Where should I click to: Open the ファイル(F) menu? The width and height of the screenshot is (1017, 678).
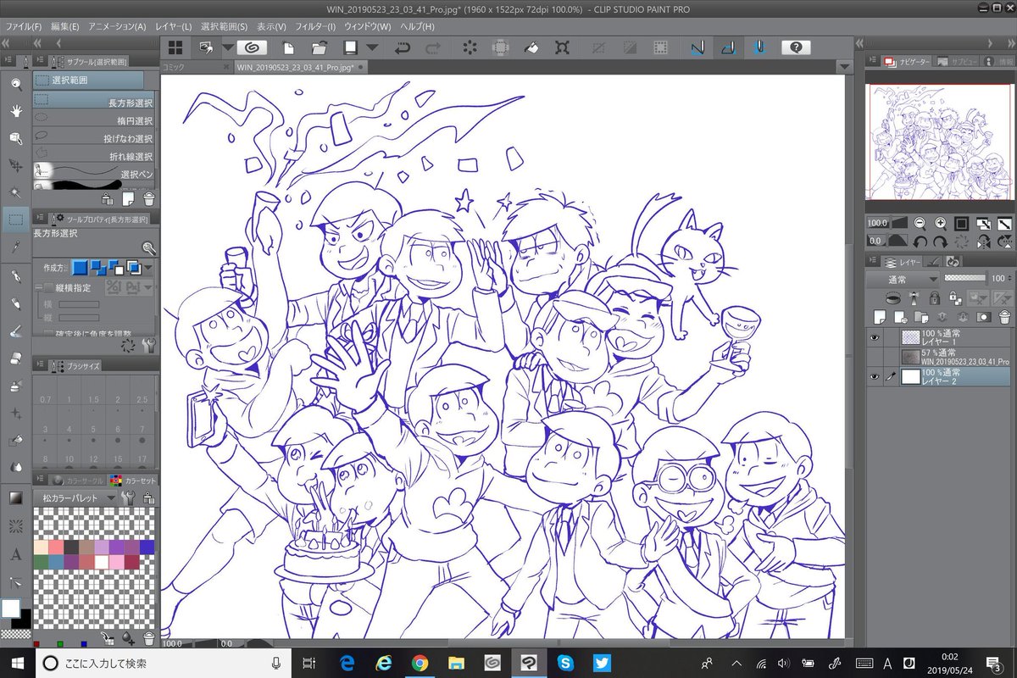point(22,27)
